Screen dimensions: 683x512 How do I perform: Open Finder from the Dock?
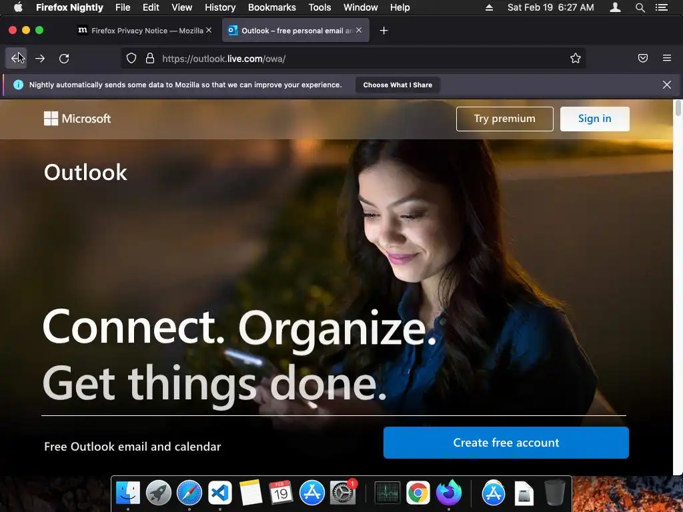128,493
